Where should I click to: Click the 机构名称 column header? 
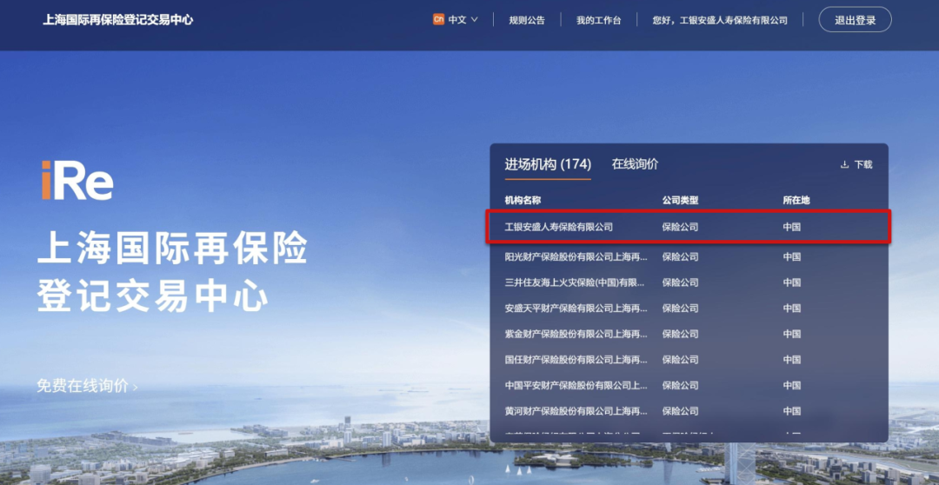tap(523, 201)
